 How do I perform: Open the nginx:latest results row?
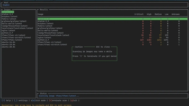[113, 37]
